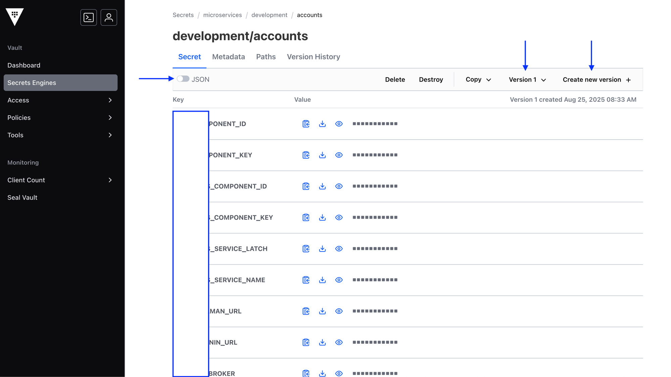Open the Copy dropdown menu
The width and height of the screenshot is (671, 377).
(478, 79)
